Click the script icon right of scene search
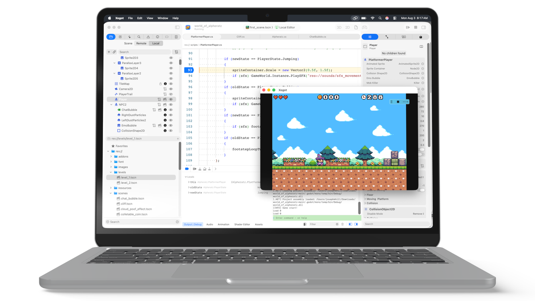The height and width of the screenshot is (301, 535). (x=176, y=52)
